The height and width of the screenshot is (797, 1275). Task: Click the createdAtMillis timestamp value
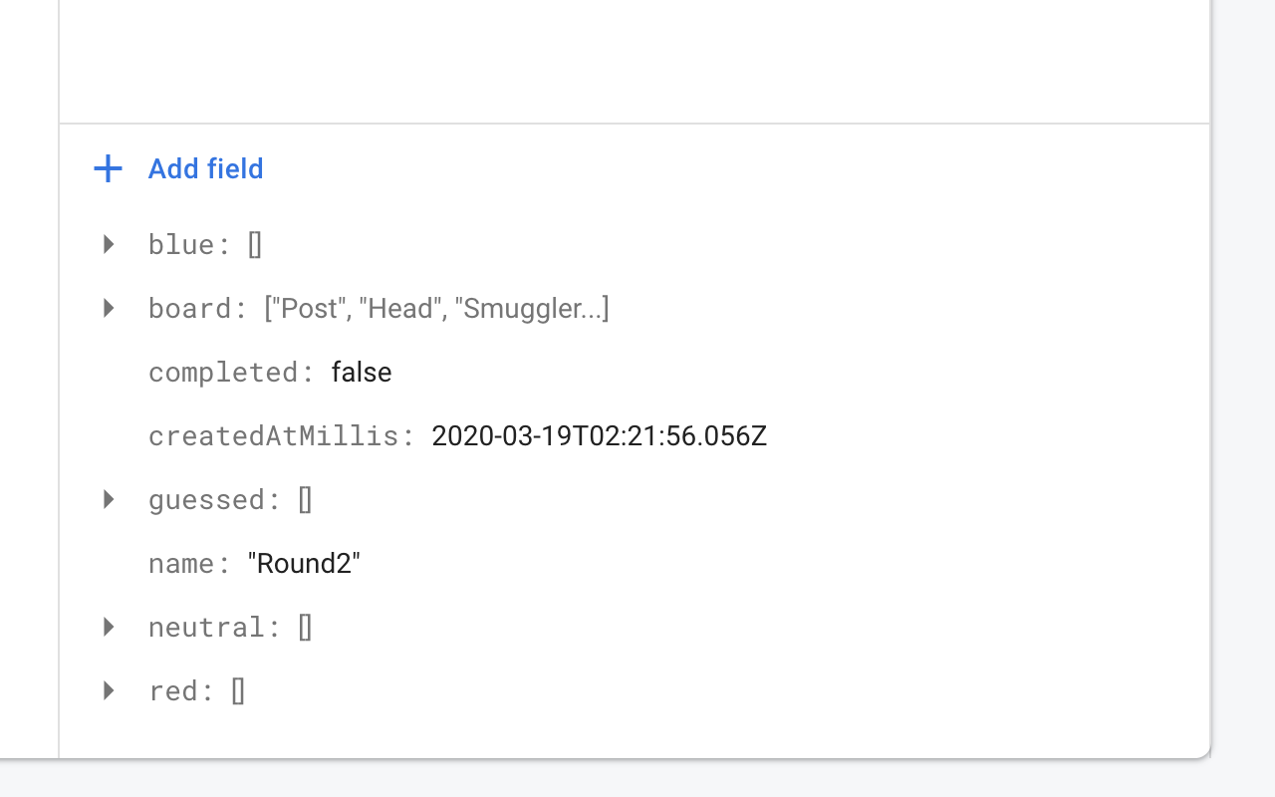coord(599,436)
